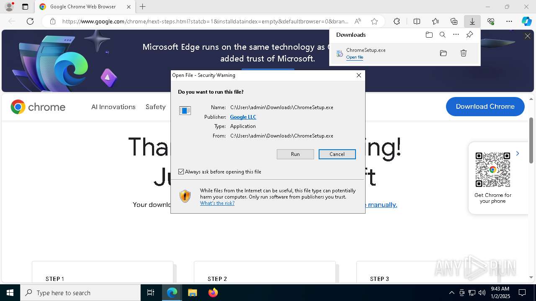Search downloads with magnifier icon

point(443,35)
